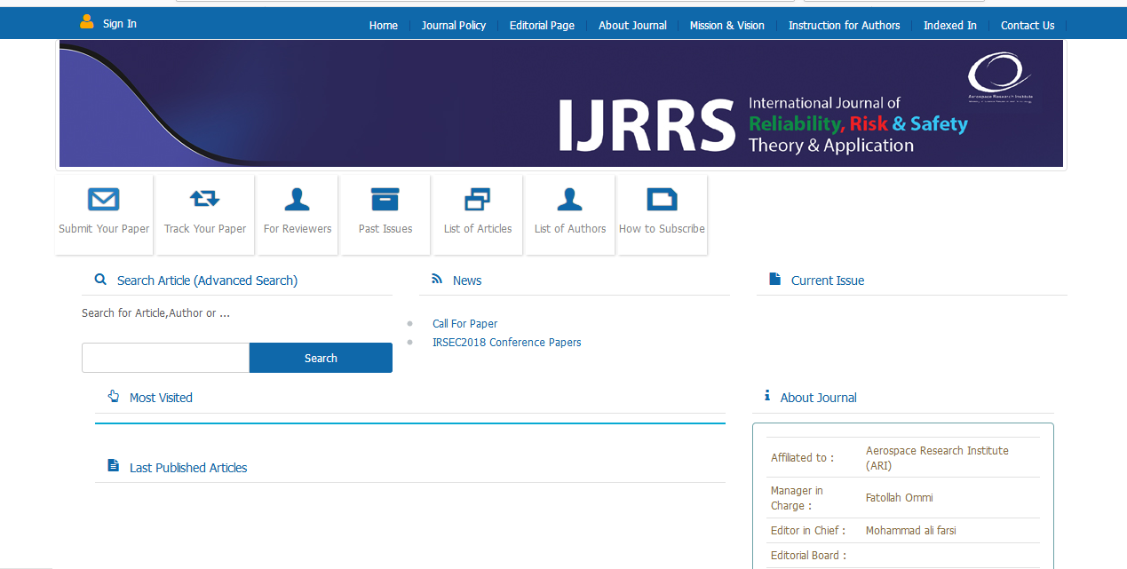Go to Home in the top menu
1127x569 pixels.
click(x=384, y=26)
